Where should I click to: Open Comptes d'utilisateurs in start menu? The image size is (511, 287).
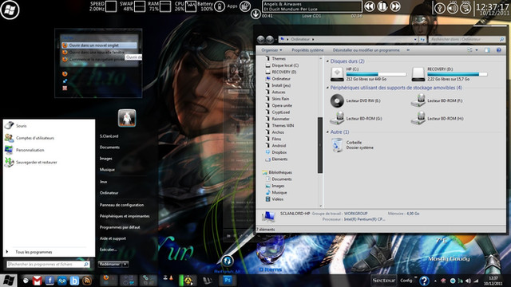(x=35, y=138)
